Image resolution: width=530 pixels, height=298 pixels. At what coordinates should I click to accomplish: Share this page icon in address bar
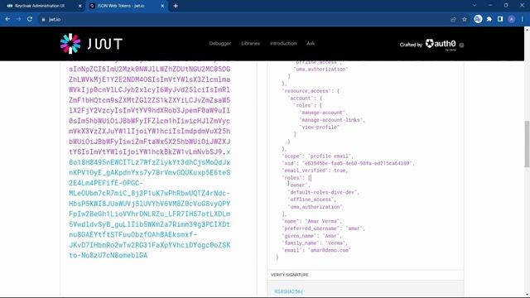click(x=453, y=19)
